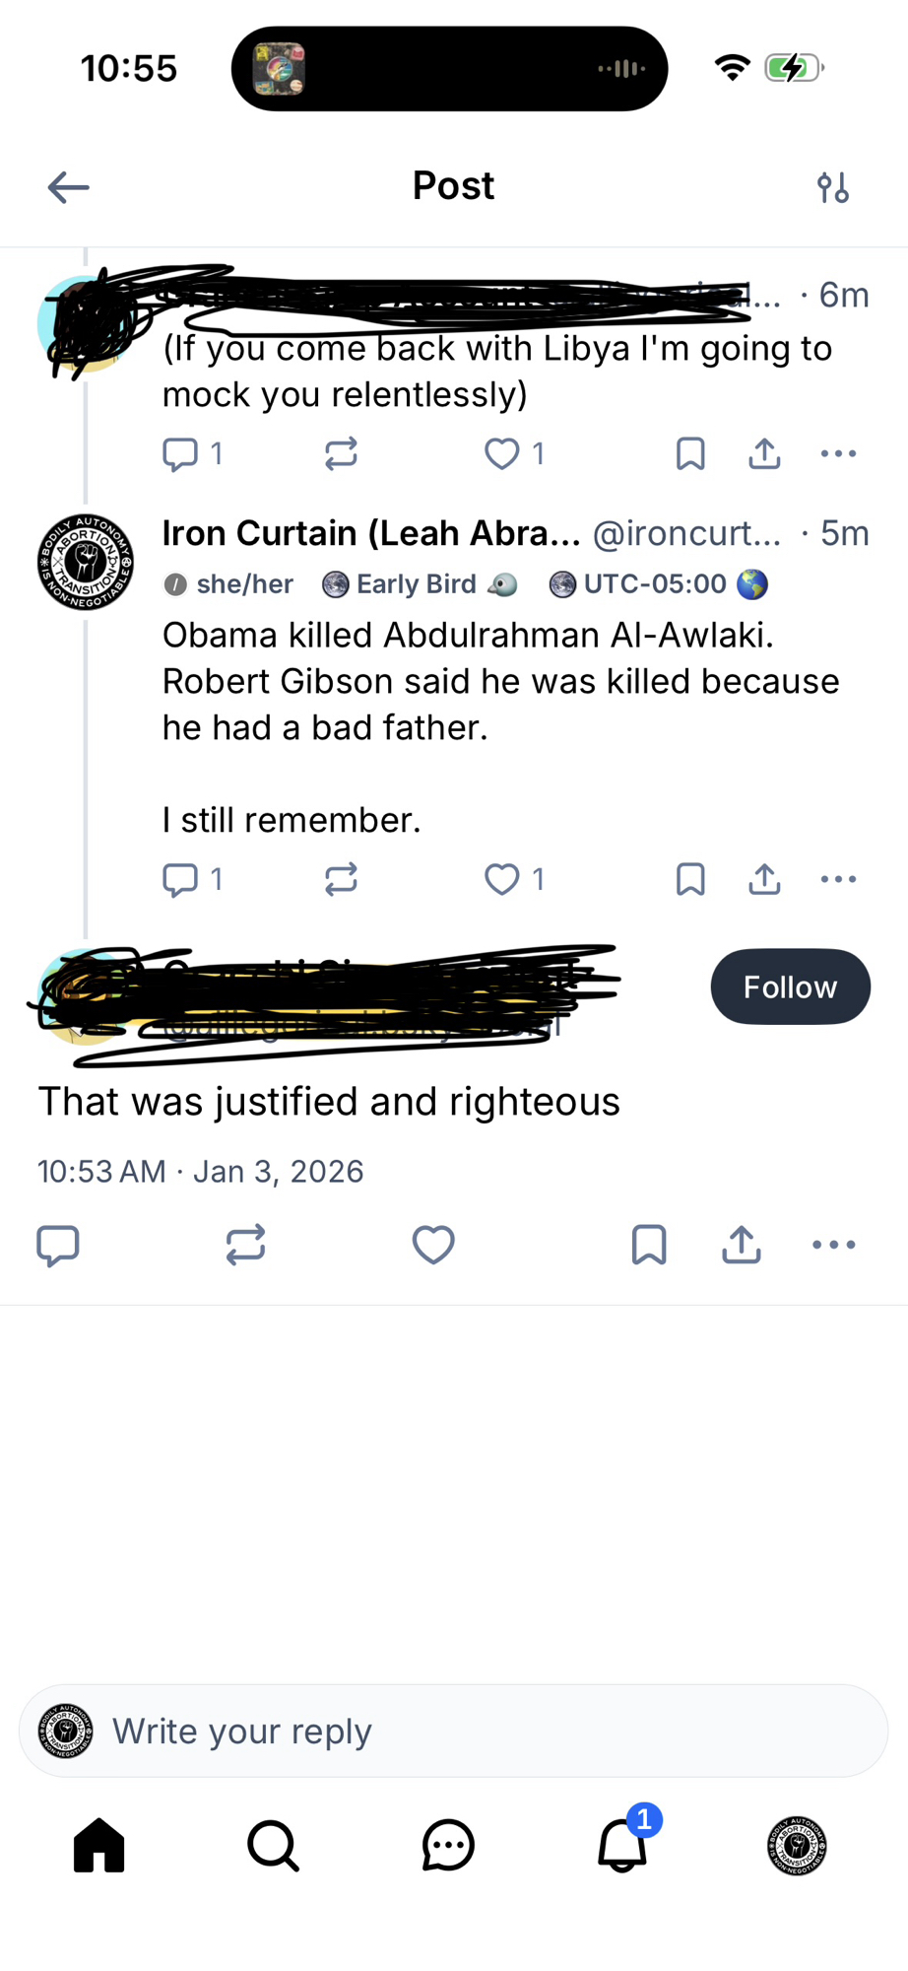Viewport: 908px width, 1971px height.
Task: Open notifications bell with badge
Action: coord(622,1845)
